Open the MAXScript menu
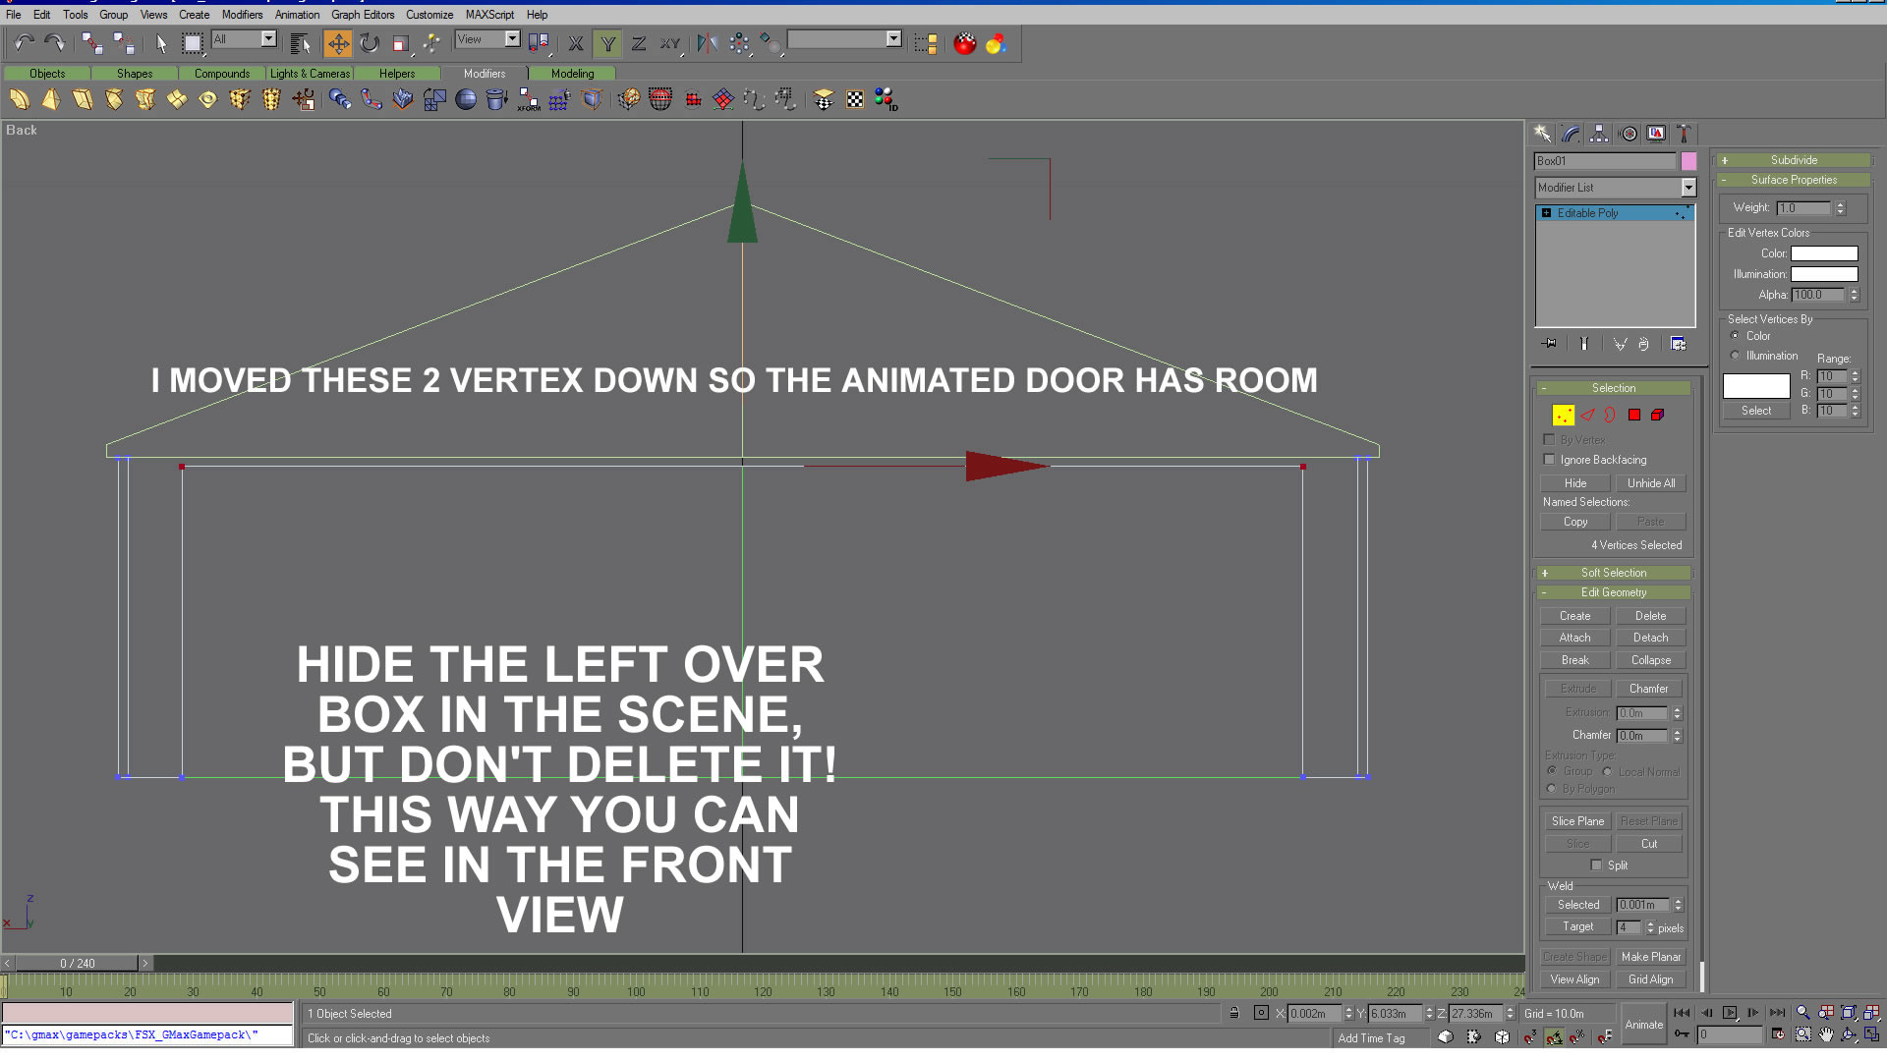 coord(489,15)
